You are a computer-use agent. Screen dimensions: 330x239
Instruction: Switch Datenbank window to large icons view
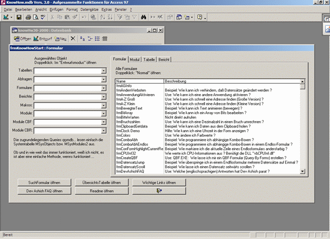pos(82,39)
